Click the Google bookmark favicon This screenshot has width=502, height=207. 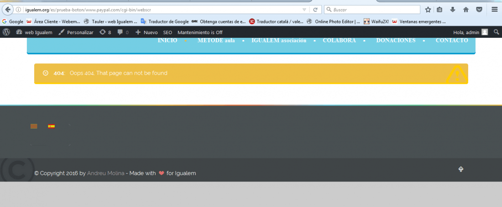coord(5,22)
